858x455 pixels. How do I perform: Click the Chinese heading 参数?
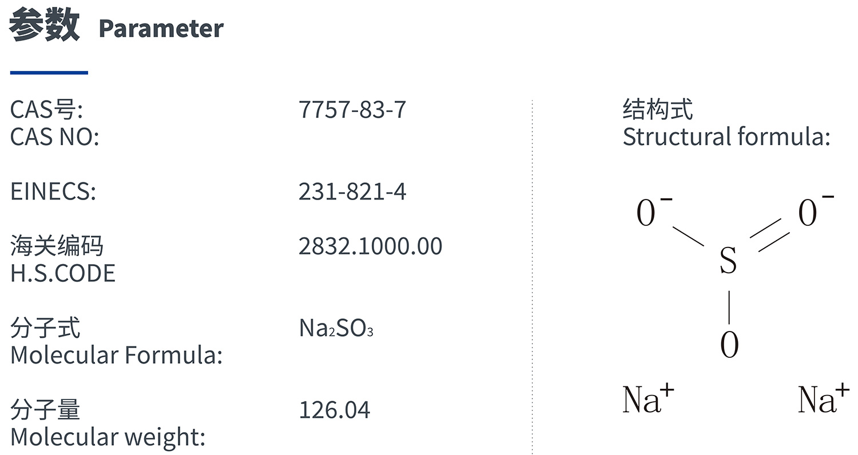(x=44, y=27)
